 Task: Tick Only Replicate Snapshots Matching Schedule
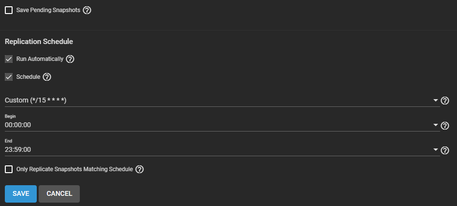pyautogui.click(x=9, y=169)
